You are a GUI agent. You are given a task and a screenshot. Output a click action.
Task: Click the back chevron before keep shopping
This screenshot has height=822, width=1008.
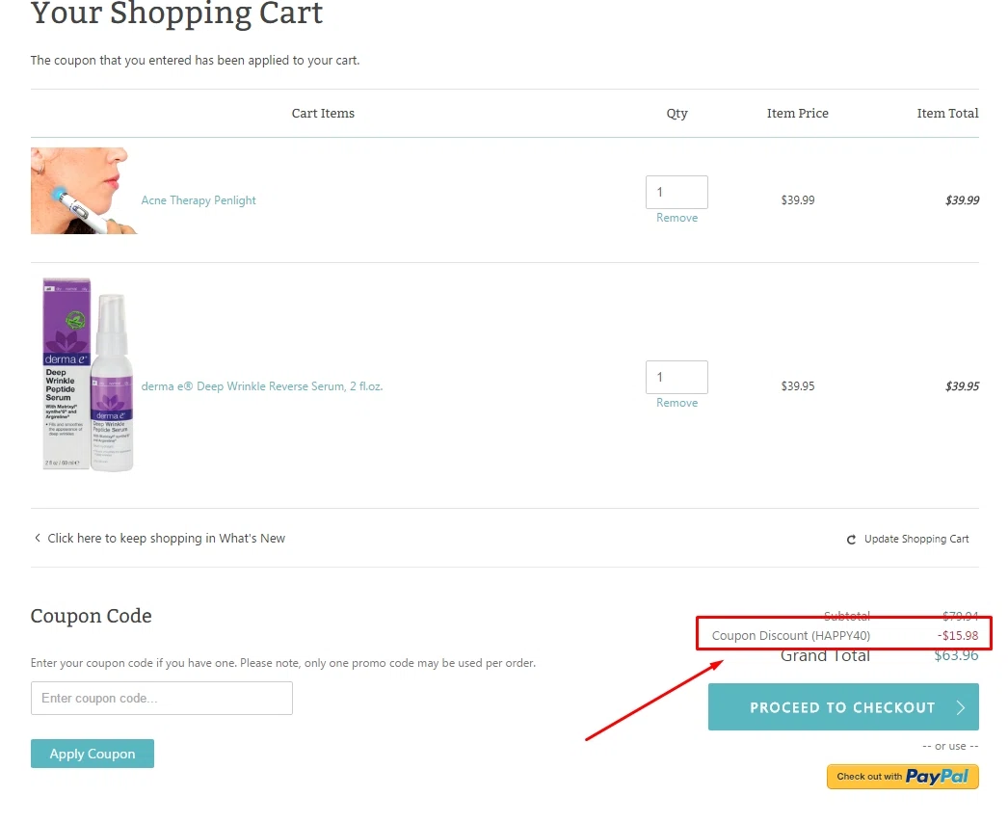[x=38, y=538]
